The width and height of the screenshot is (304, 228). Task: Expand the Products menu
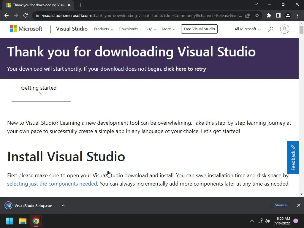point(104,29)
